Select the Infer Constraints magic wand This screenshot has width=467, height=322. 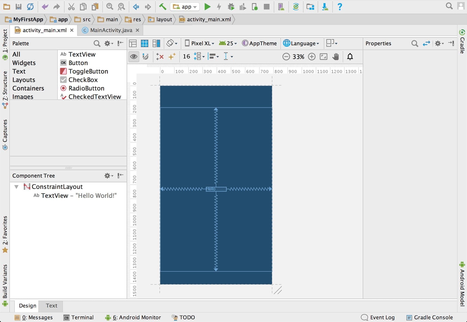(x=172, y=57)
